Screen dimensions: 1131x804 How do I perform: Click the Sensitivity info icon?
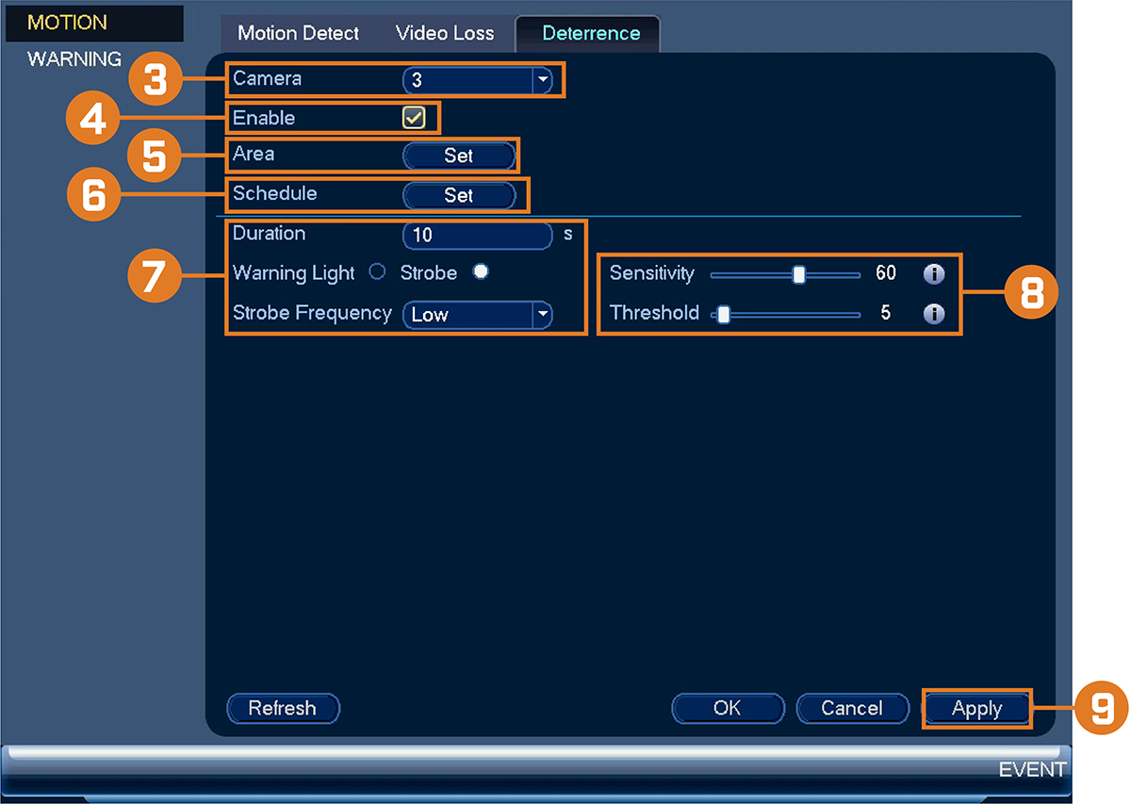click(933, 274)
